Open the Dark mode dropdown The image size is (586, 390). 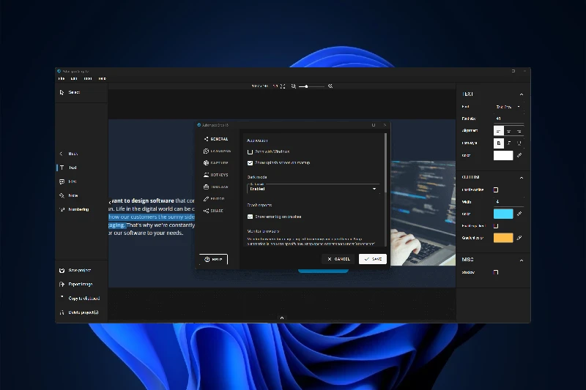click(314, 189)
